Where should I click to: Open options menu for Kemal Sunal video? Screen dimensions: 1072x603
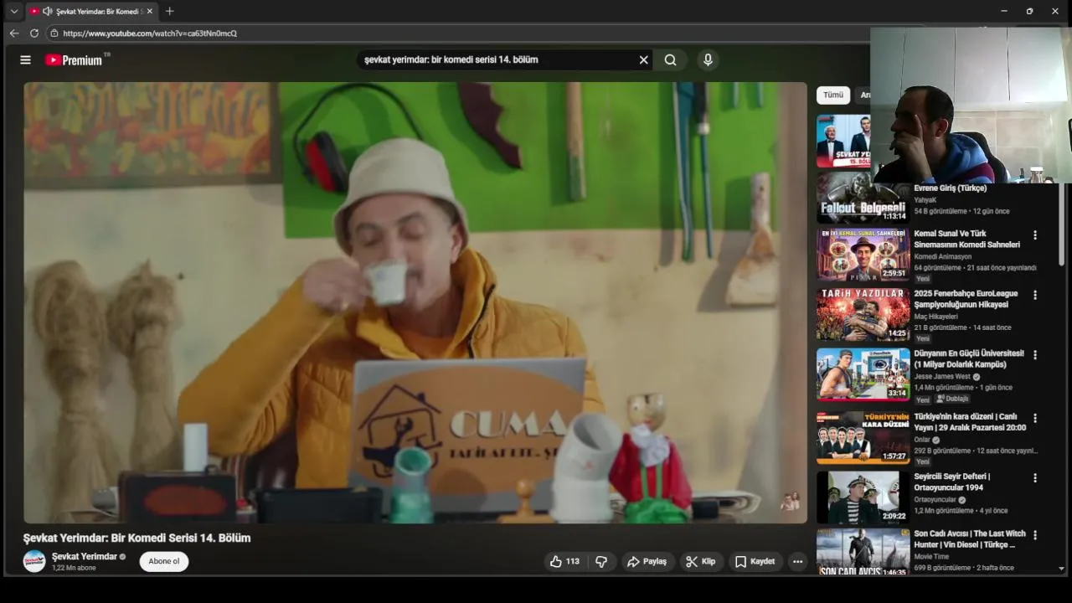click(1035, 235)
